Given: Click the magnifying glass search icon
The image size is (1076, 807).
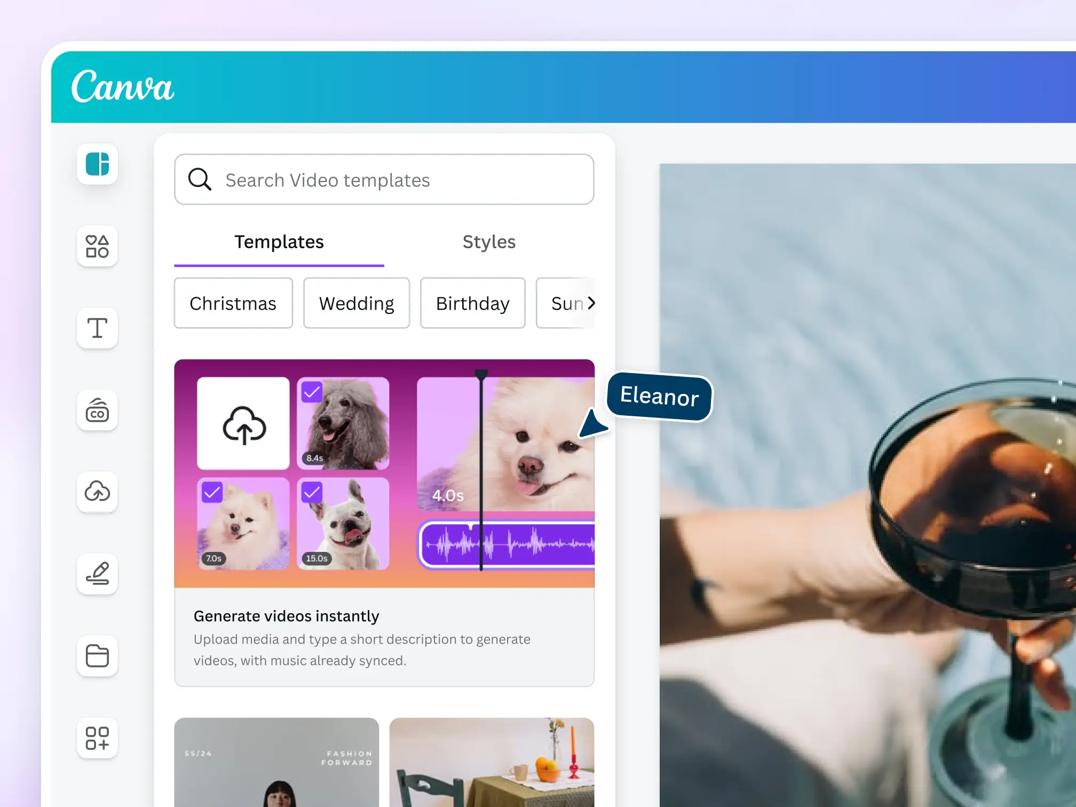Looking at the screenshot, I should (199, 179).
